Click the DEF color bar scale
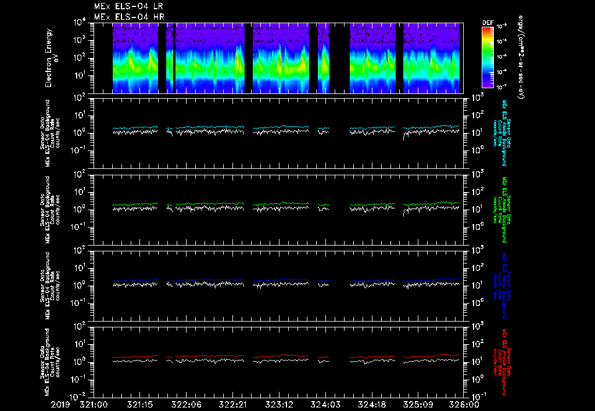The height and width of the screenshot is (411, 595). pyautogui.click(x=488, y=57)
